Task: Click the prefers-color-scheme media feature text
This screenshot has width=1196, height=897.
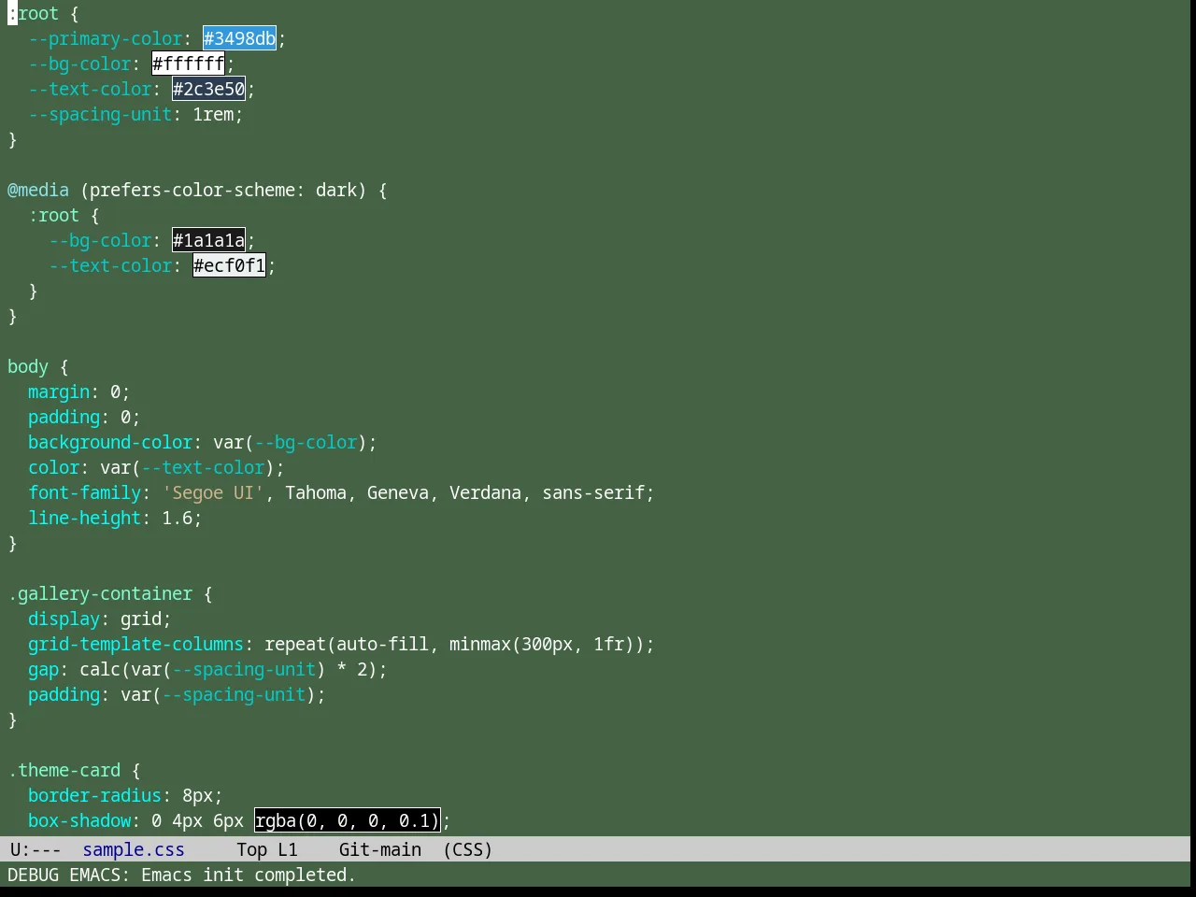Action: pos(192,190)
